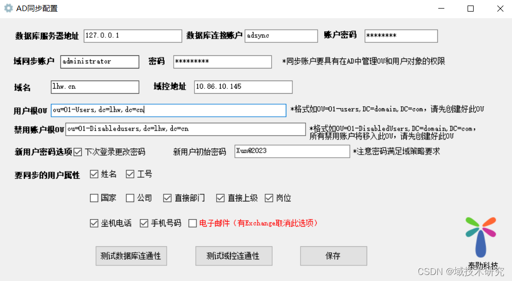Click the 泰勋科技 text under logo
The height and width of the screenshot is (281, 512).
pyautogui.click(x=483, y=265)
